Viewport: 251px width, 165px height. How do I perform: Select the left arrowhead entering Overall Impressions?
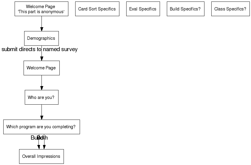pos(39,147)
